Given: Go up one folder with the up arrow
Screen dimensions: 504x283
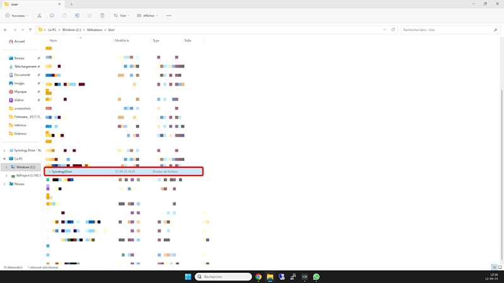Looking at the screenshot, I should coord(30,30).
